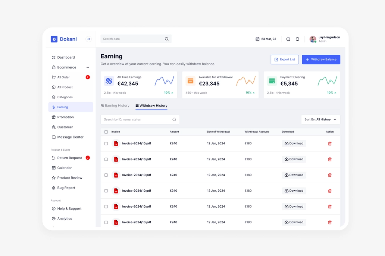Collapse the Ecommerce menu minus icon
This screenshot has height=256, width=385.
(88, 67)
